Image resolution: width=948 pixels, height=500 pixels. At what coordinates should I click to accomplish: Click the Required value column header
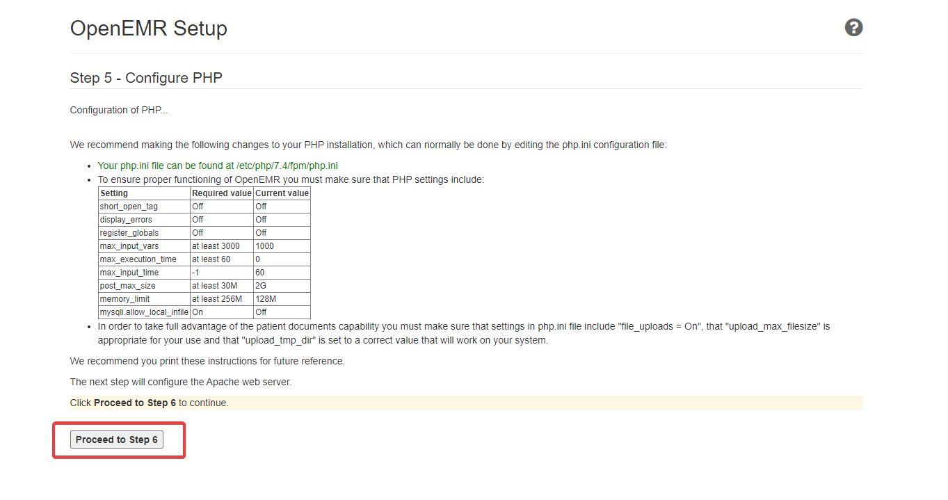point(222,193)
